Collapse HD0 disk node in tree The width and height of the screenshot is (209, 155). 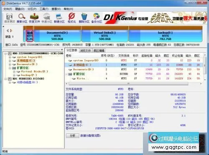(x=5, y=53)
